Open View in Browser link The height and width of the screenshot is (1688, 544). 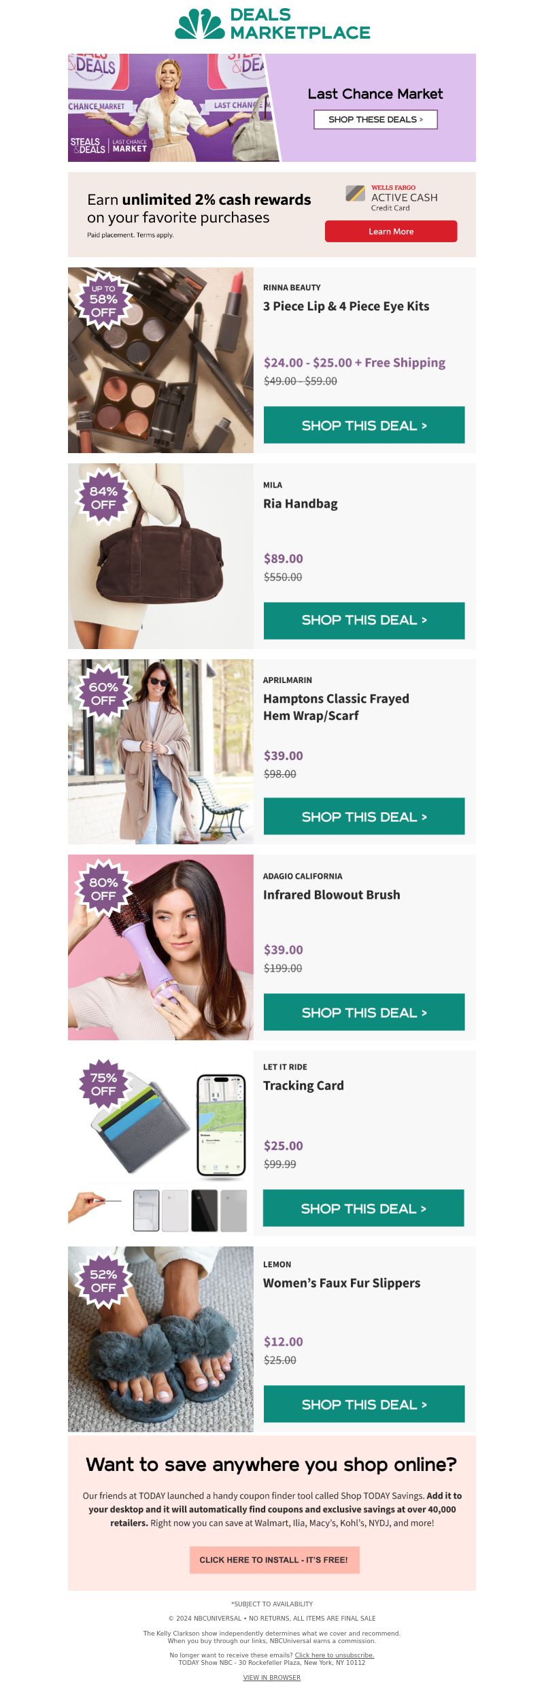coord(272,1678)
